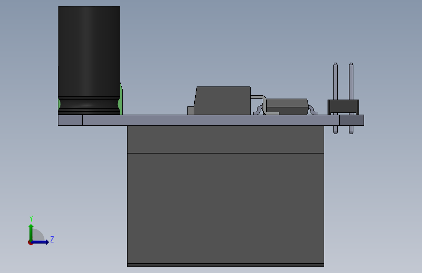The height and width of the screenshot is (273, 422).
Task: Click the green Y label of the triad
Action: click(31, 218)
